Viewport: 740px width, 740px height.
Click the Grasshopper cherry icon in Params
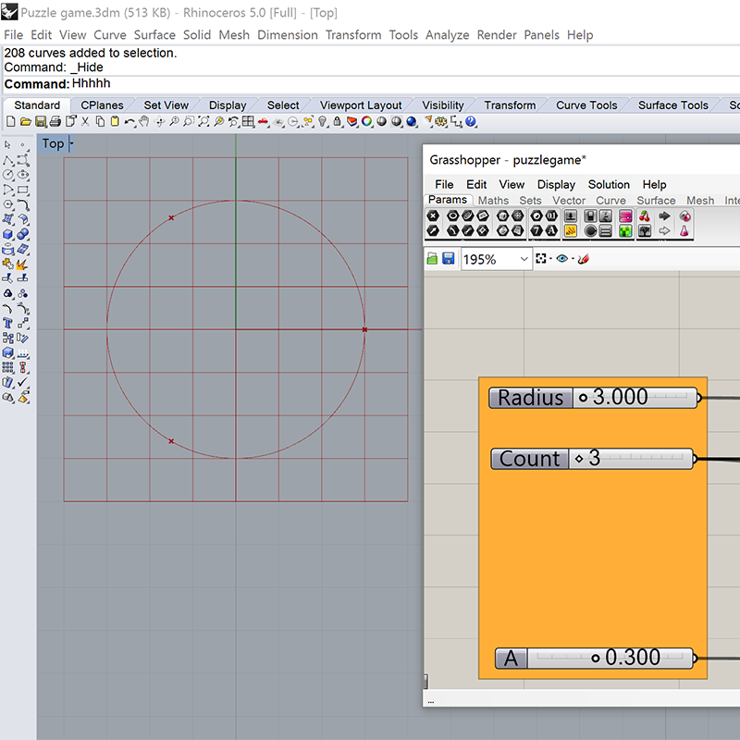(x=645, y=216)
